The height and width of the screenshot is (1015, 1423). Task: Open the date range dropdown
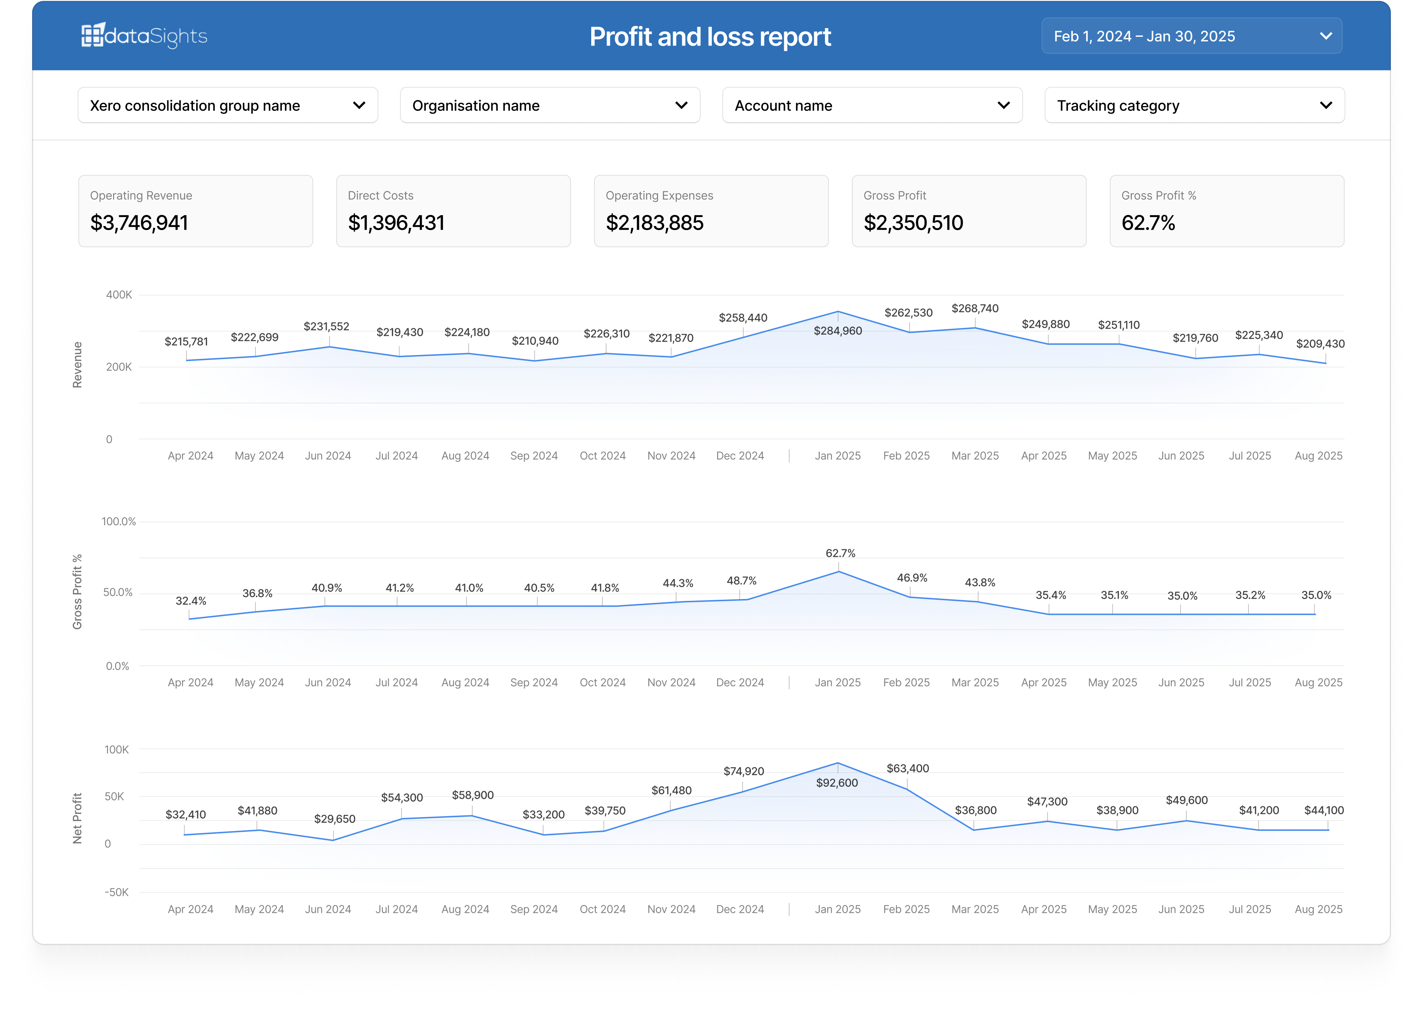point(1192,36)
